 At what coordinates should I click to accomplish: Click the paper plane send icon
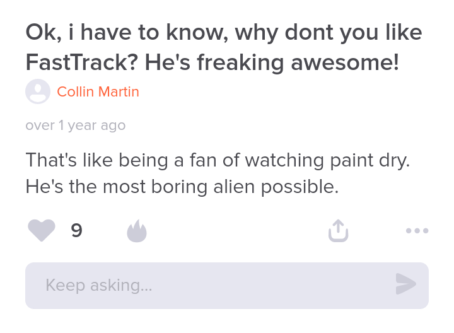(405, 284)
